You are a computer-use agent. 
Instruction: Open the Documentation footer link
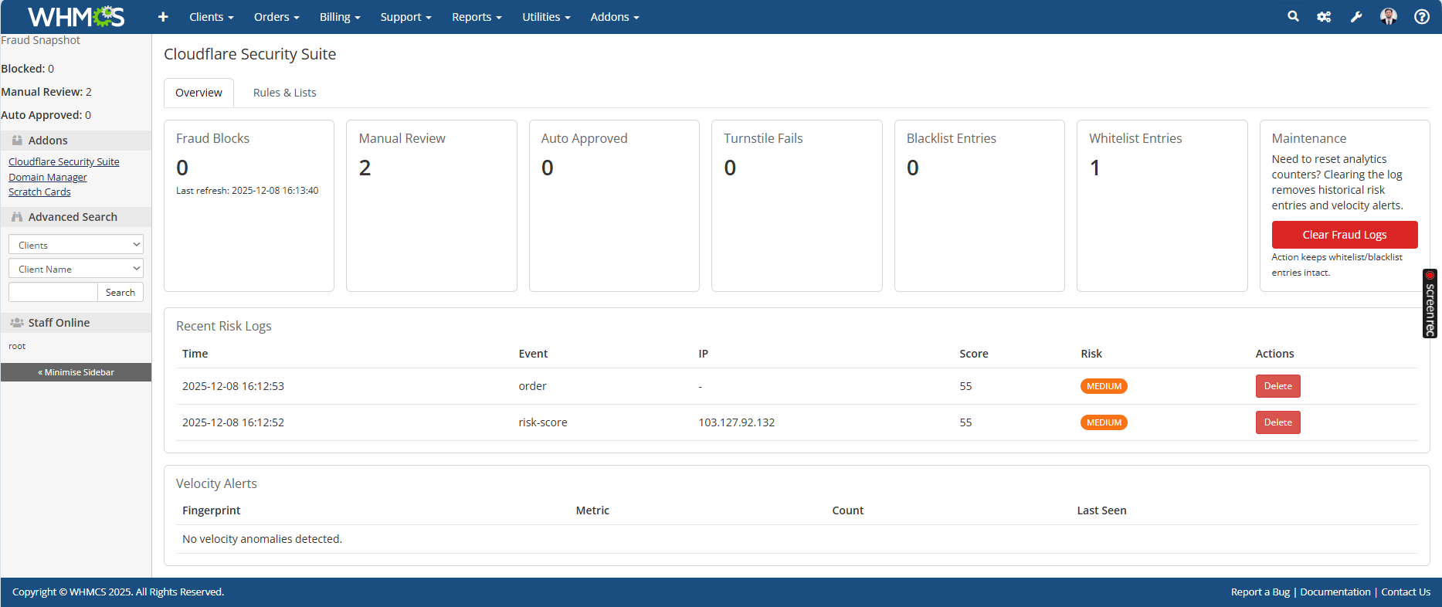tap(1335, 592)
